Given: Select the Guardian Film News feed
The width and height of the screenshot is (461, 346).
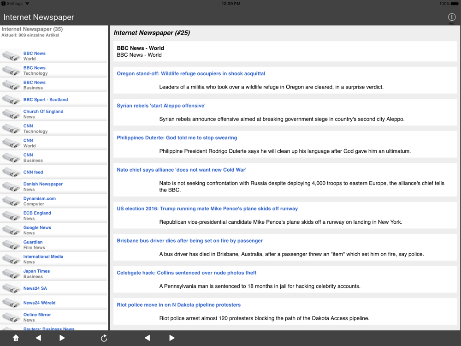Looking at the screenshot, I should (x=54, y=245).
